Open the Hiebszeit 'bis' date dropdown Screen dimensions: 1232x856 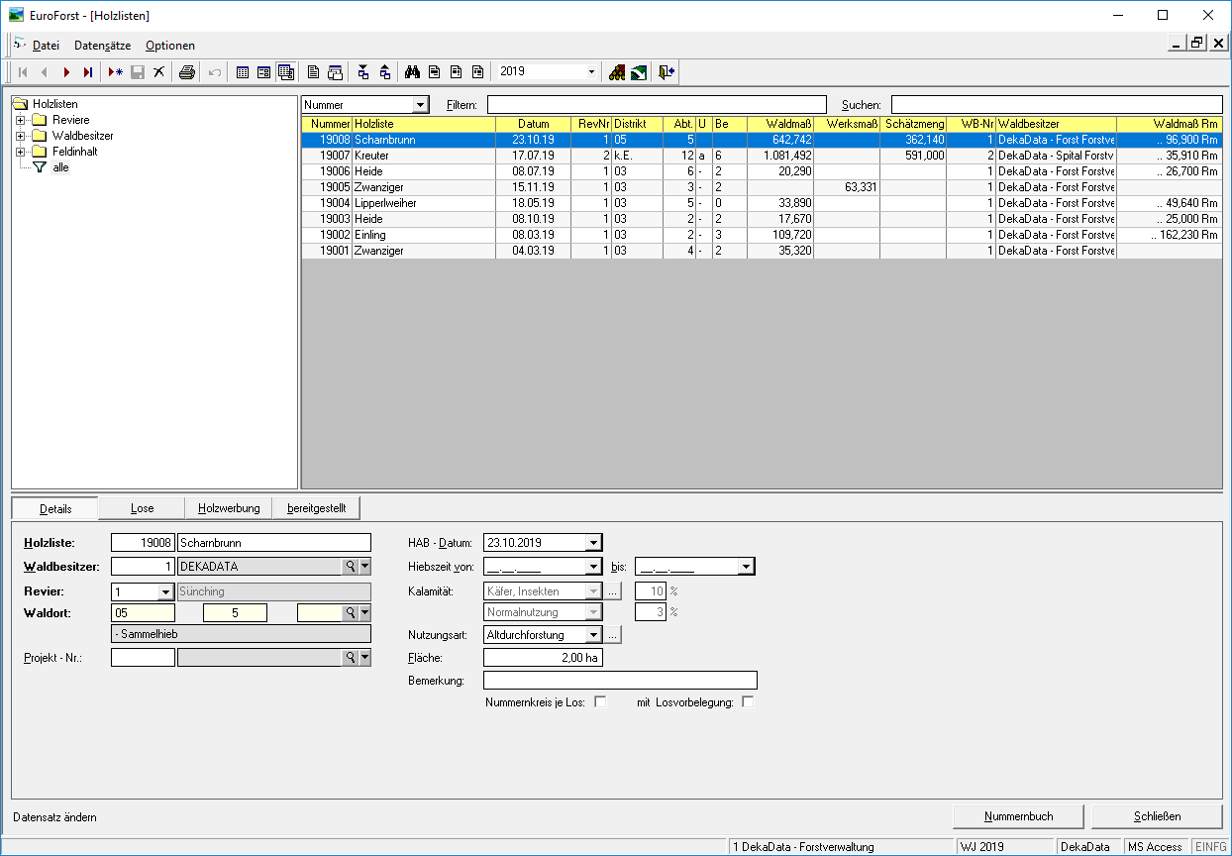746,567
